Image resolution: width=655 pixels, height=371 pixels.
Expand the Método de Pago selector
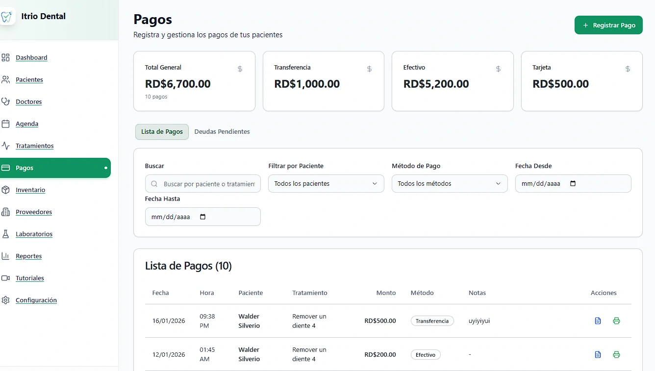coord(449,183)
